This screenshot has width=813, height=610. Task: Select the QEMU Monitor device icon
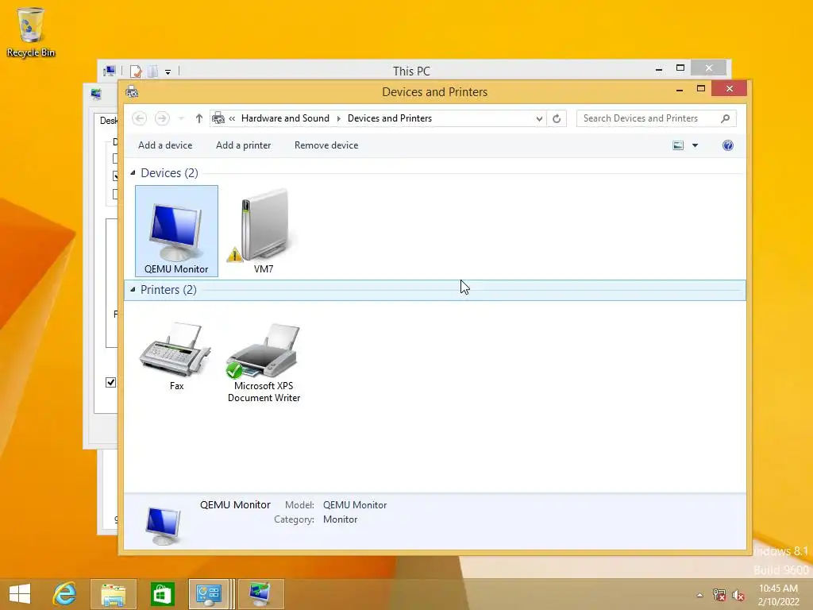point(176,231)
